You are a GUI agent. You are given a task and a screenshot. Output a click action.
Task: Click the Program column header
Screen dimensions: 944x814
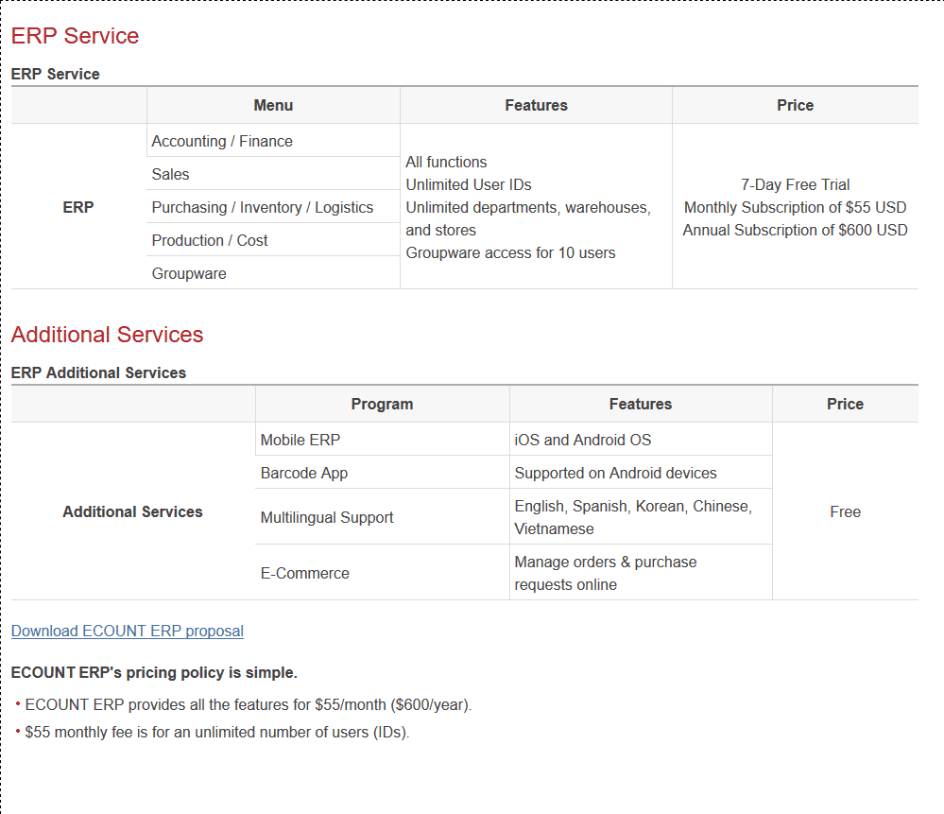point(382,404)
